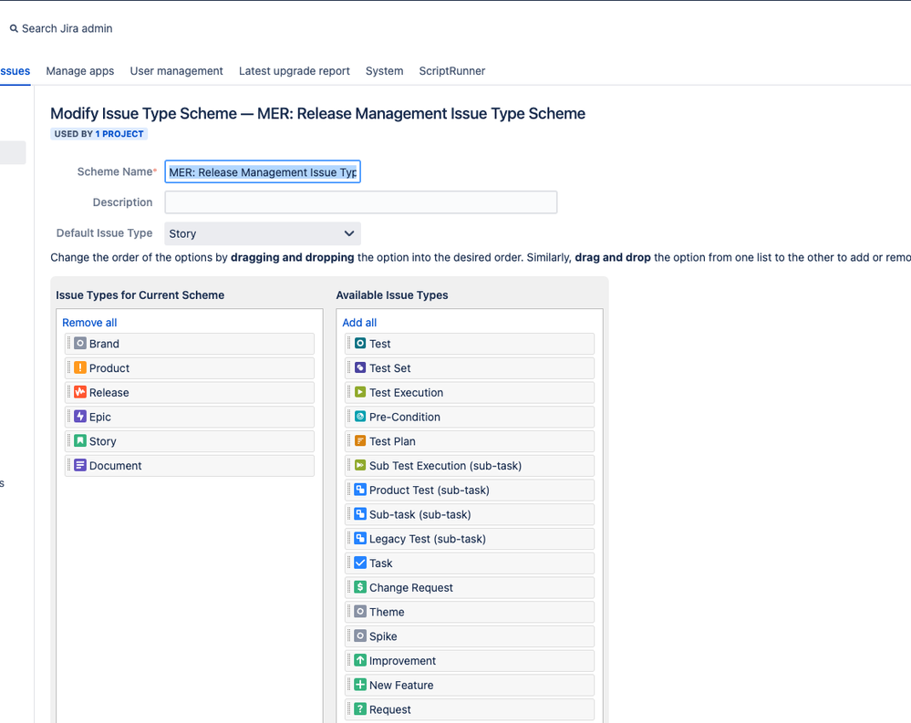The image size is (911, 723).
Task: Select the Release row label
Action: point(109,393)
